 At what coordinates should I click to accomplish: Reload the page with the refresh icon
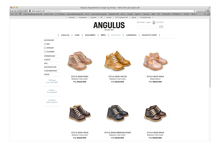point(194,11)
